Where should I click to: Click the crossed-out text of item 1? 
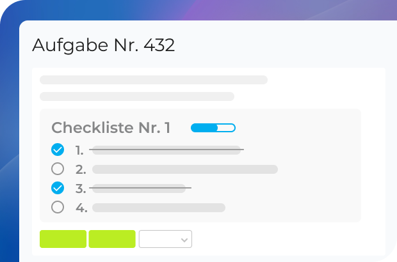pyautogui.click(x=166, y=150)
